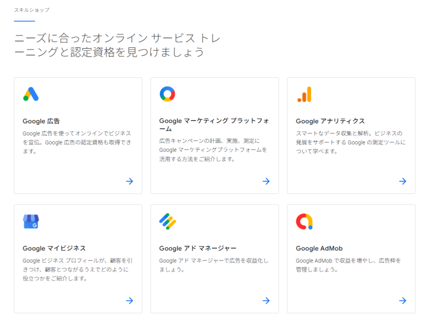This screenshot has height=319, width=425.
Task: Click the arrow on the Google アド マネージャー card
Action: click(266, 301)
